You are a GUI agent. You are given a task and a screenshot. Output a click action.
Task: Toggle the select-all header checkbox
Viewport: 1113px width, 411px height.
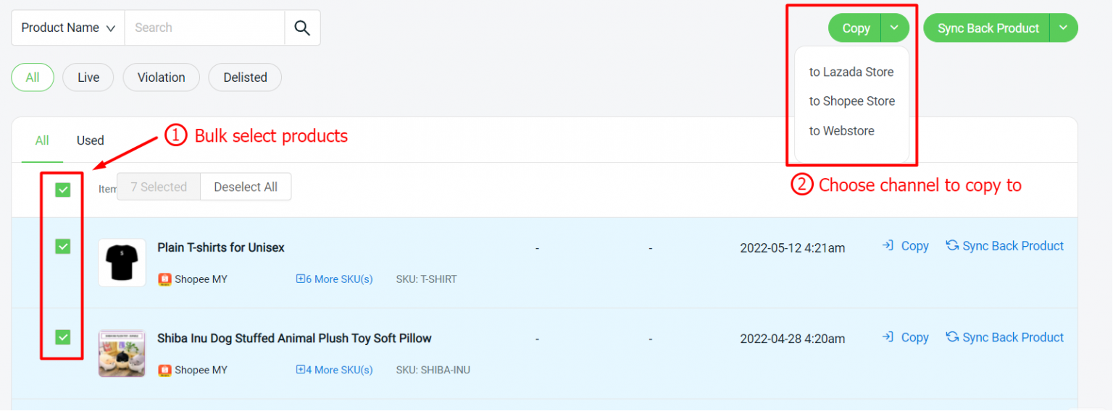point(63,190)
